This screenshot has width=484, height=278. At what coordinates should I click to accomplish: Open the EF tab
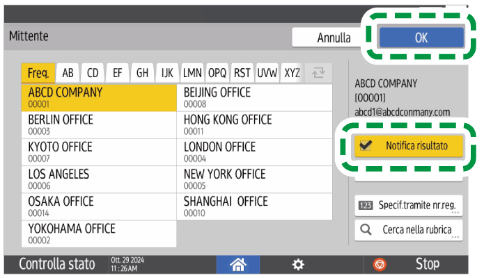(118, 73)
